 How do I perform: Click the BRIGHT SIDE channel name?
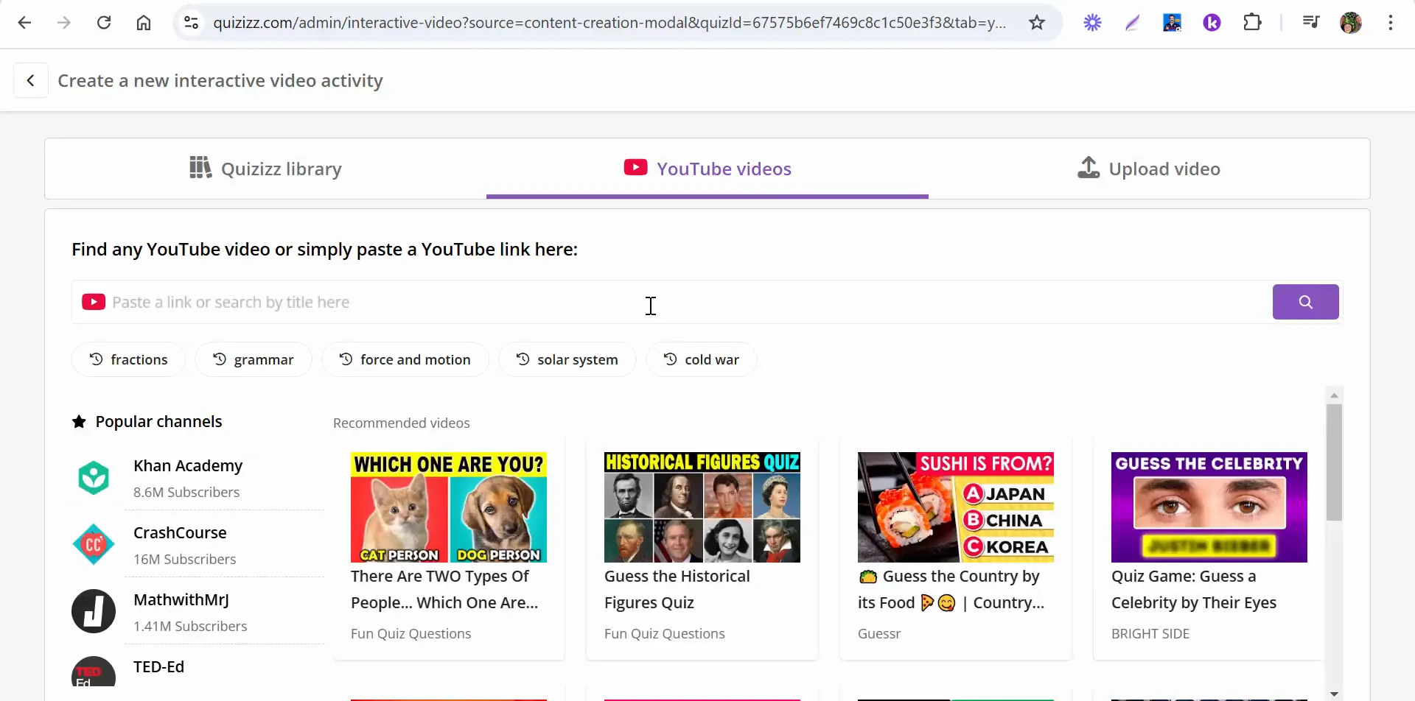click(x=1150, y=634)
